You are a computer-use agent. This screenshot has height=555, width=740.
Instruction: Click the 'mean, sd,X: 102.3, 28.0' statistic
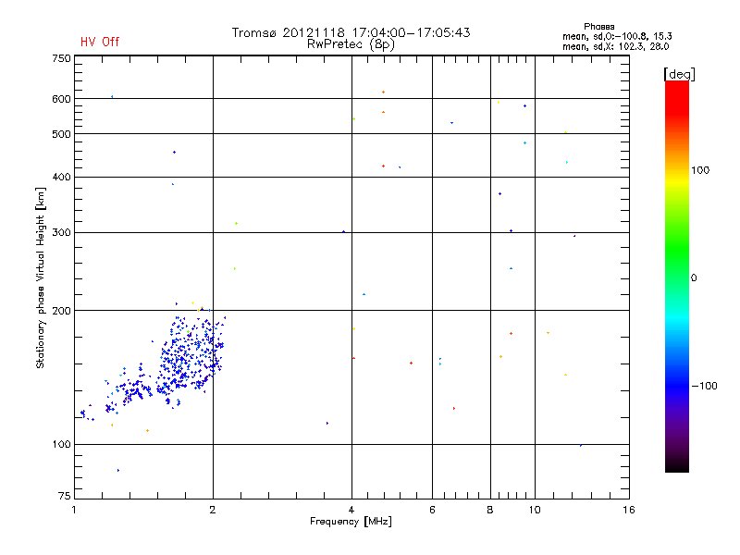click(x=615, y=47)
